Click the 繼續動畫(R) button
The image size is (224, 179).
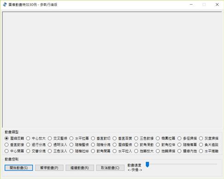point(80,168)
